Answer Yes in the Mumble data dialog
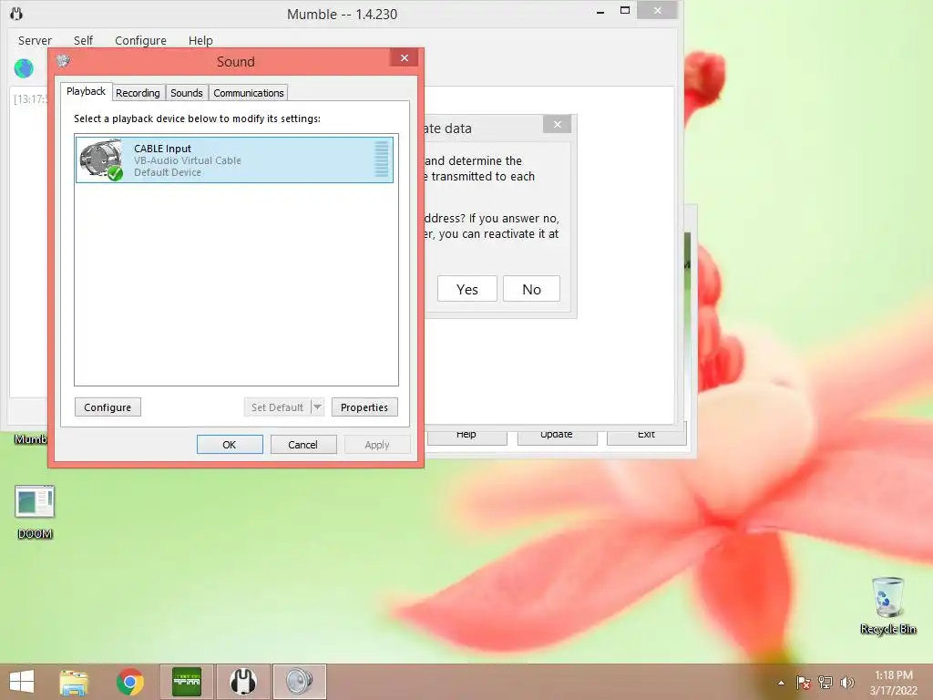933x700 pixels. point(467,289)
